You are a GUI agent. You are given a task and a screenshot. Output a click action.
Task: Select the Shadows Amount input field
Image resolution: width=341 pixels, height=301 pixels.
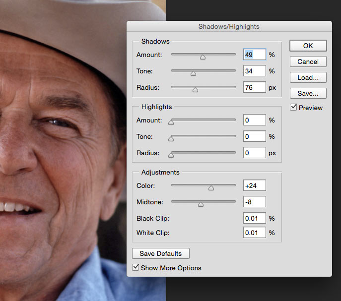254,55
